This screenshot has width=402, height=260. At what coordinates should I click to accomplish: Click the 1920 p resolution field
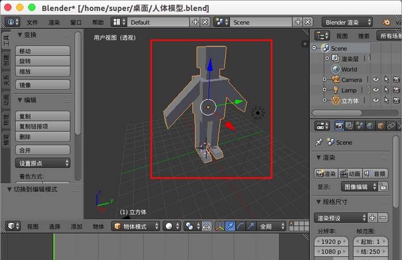(331, 242)
